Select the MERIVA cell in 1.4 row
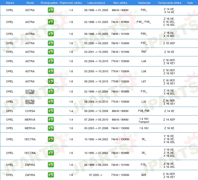The image size is (198, 180). 30,120
